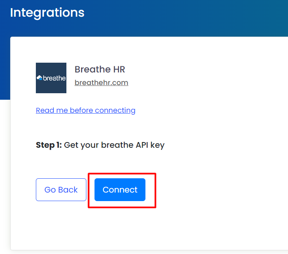The height and width of the screenshot is (254, 288).
Task: Open the breathehr.com link
Action: (x=101, y=83)
